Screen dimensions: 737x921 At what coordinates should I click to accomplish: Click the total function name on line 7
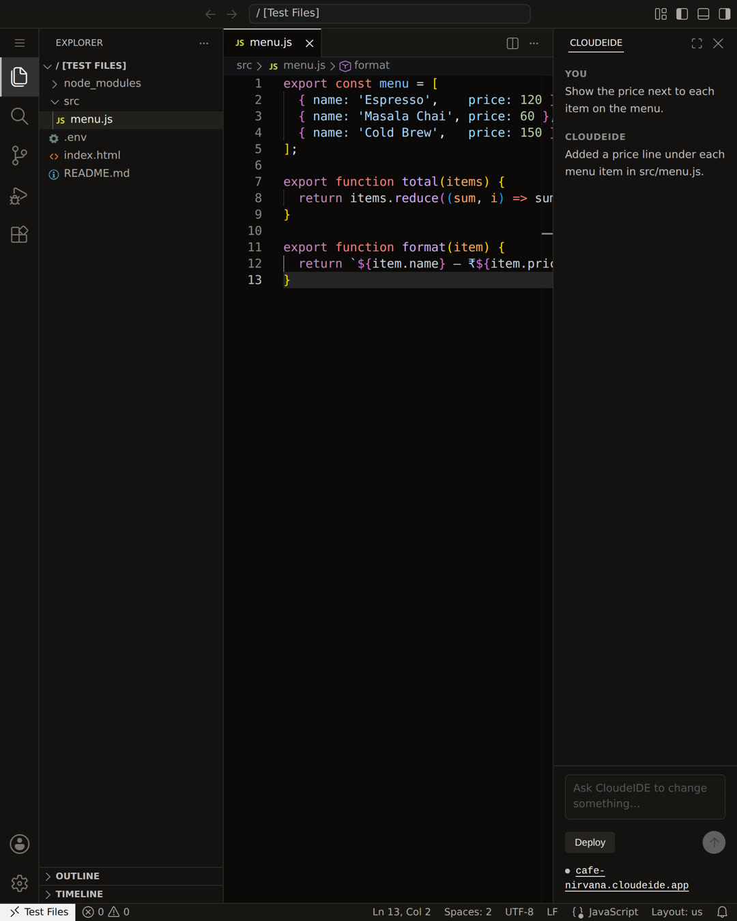420,181
